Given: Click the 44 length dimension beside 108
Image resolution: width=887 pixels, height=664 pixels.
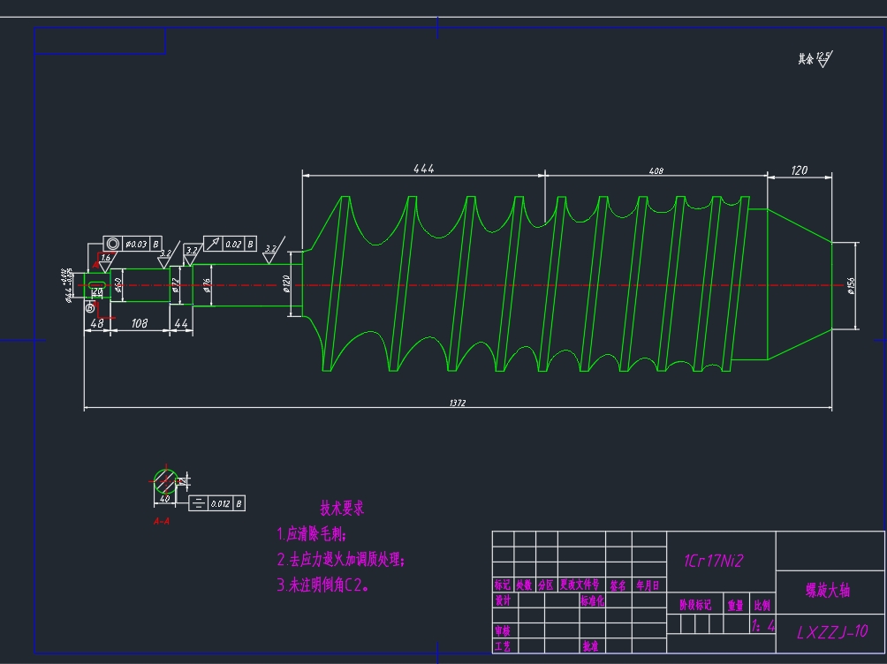Looking at the screenshot, I should point(181,323).
